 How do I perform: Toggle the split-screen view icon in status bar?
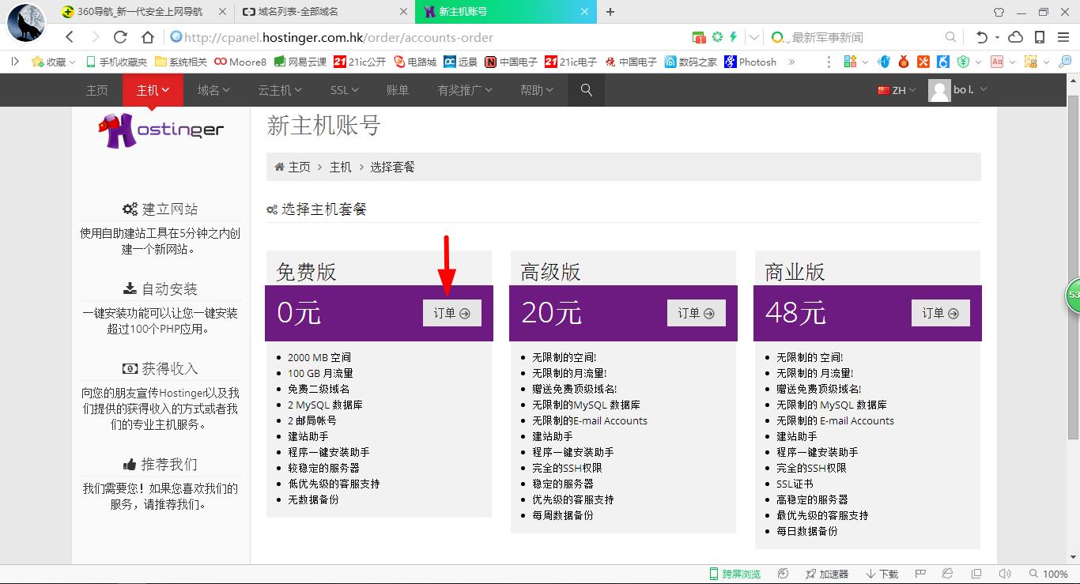pos(977,574)
